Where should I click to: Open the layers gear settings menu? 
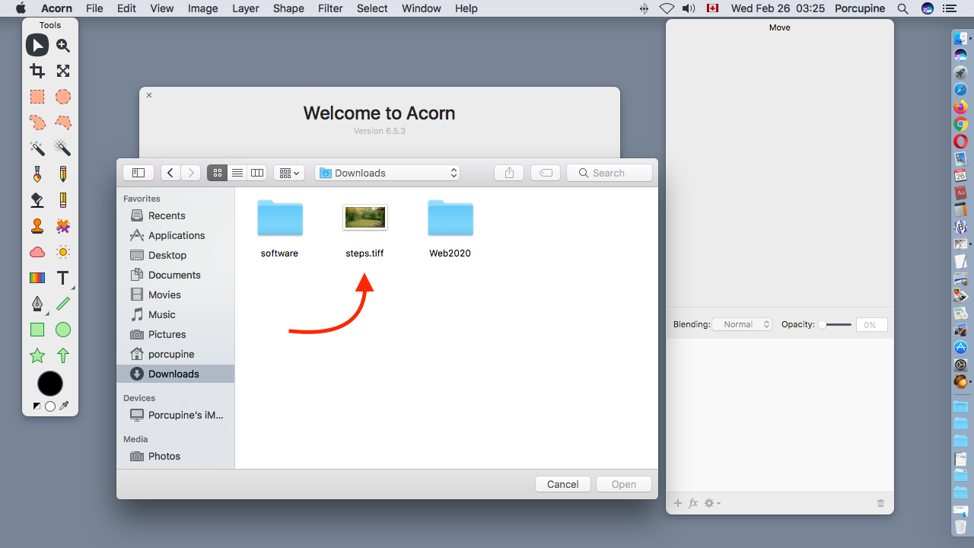point(712,503)
